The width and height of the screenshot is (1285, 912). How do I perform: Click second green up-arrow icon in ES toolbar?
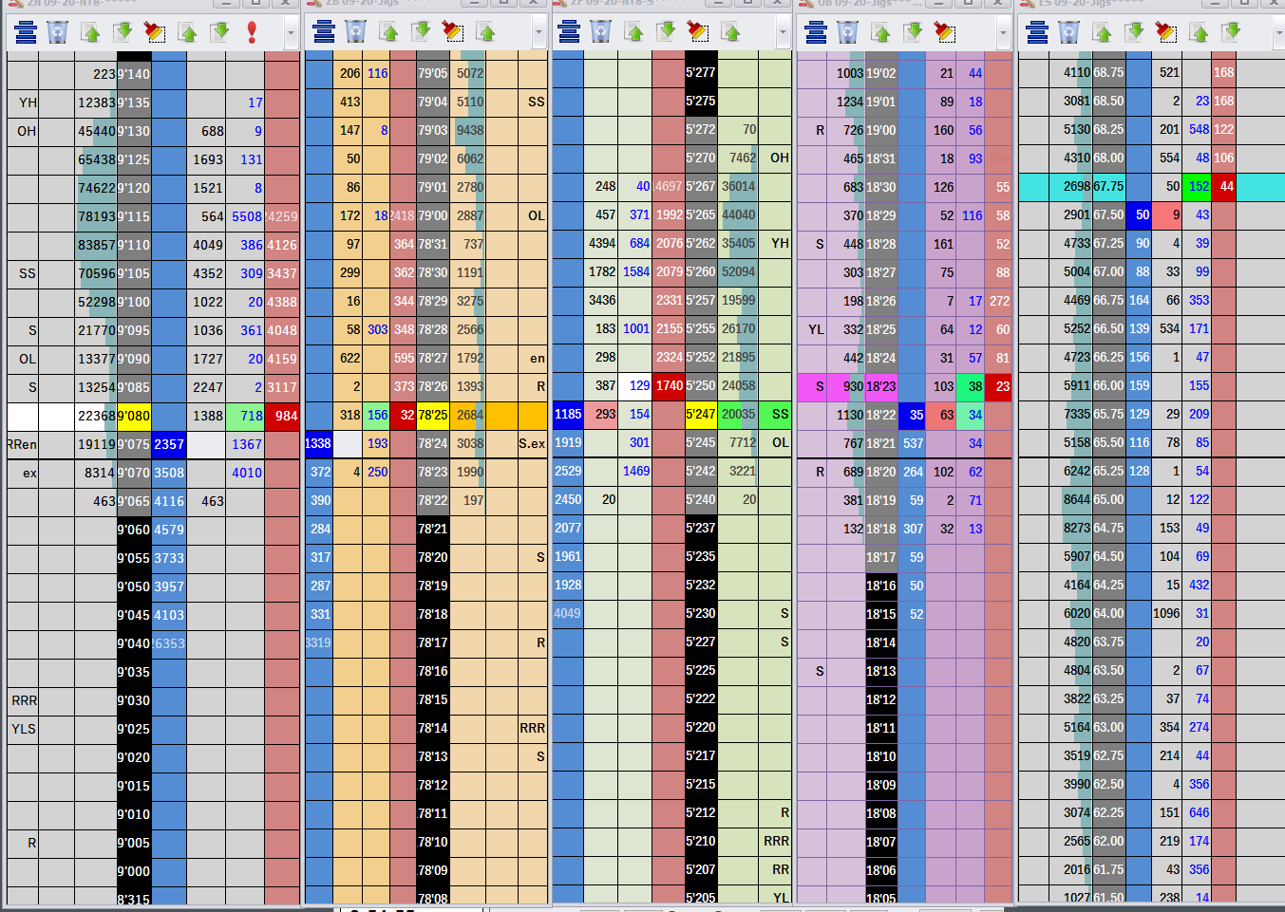[x=1200, y=33]
